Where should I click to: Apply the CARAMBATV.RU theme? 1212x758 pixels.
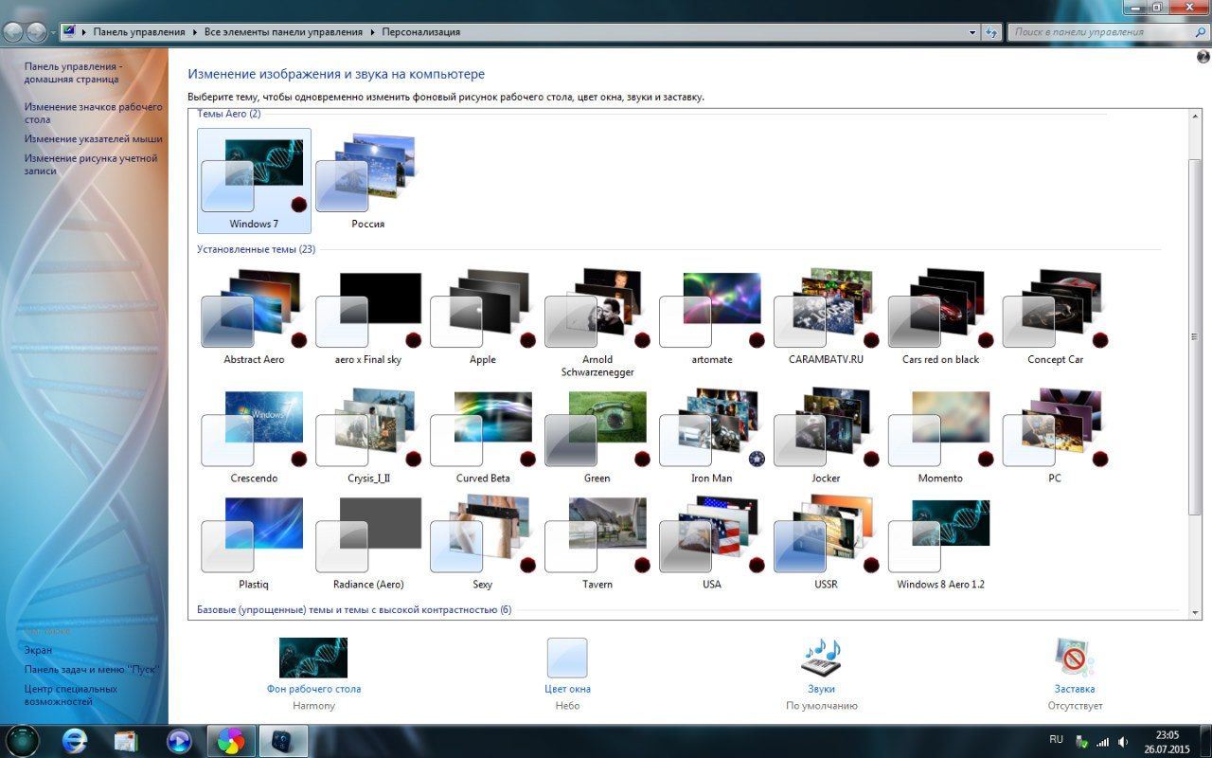827,316
